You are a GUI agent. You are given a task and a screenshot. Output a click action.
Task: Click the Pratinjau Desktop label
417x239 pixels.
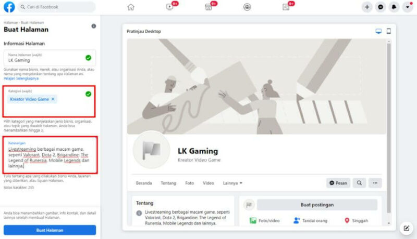click(x=144, y=31)
